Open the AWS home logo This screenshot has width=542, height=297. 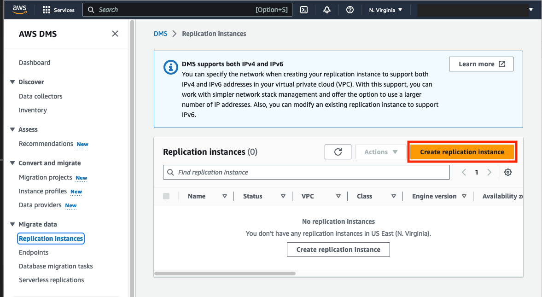(20, 10)
